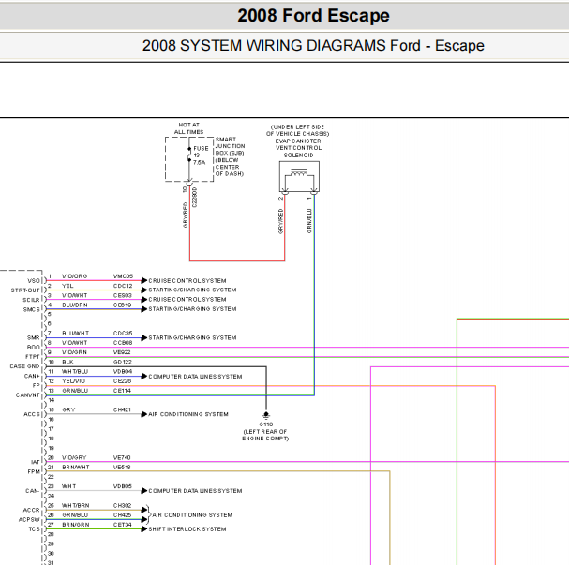The width and height of the screenshot is (569, 565).
Task: Click the 'FUSE 13 7.5A' label
Action: (x=201, y=156)
